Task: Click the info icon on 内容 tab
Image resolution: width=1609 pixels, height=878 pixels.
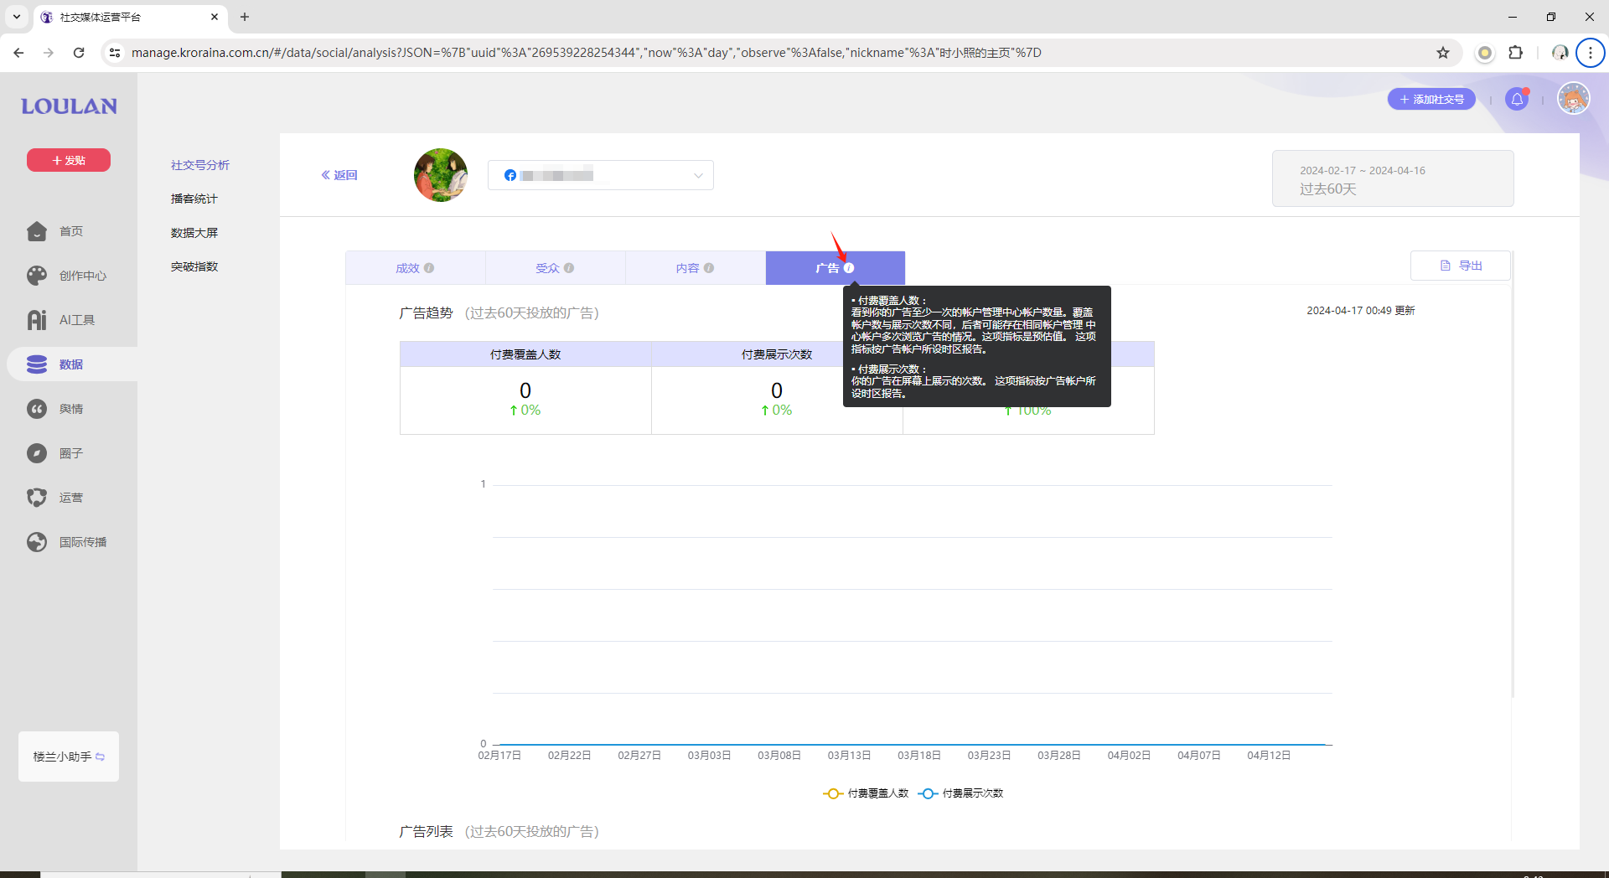Action: click(709, 268)
